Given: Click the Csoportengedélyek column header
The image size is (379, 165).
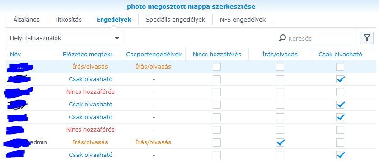Looking at the screenshot, I should 154,54.
